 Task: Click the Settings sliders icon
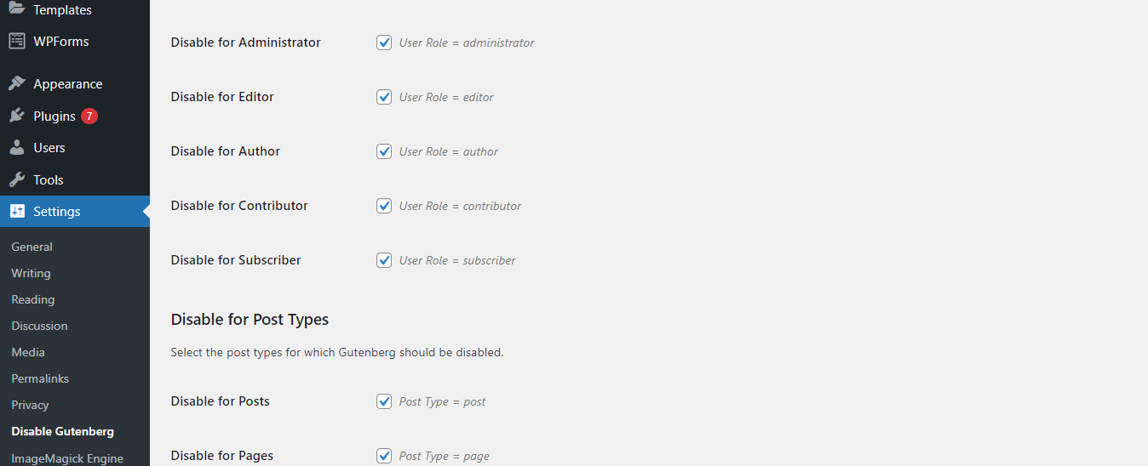[x=17, y=211]
